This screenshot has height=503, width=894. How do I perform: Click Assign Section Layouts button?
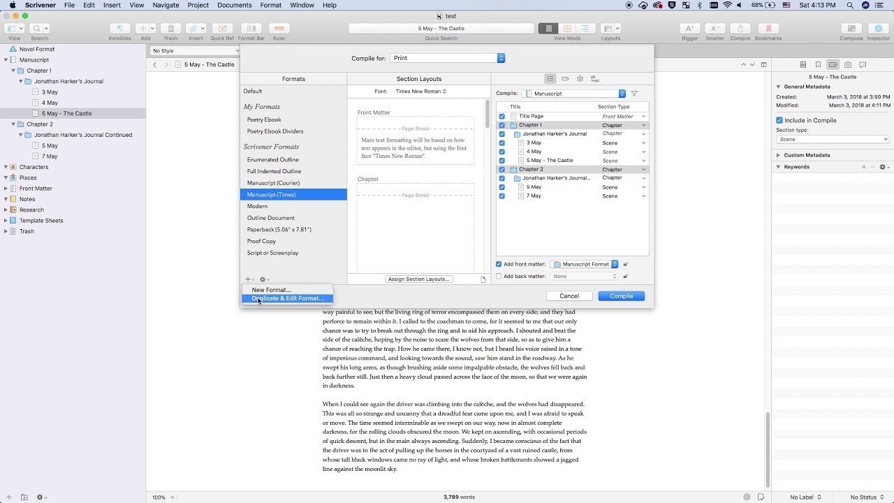418,279
